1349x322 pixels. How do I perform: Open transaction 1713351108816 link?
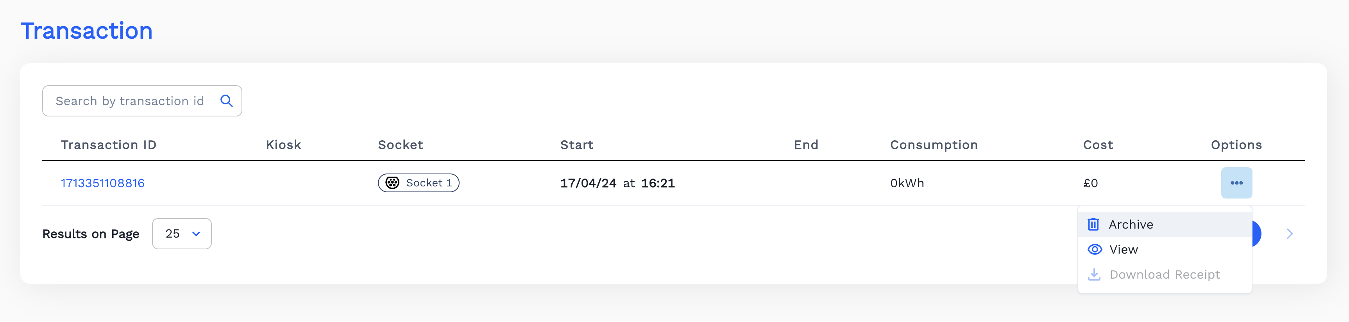[x=103, y=183]
